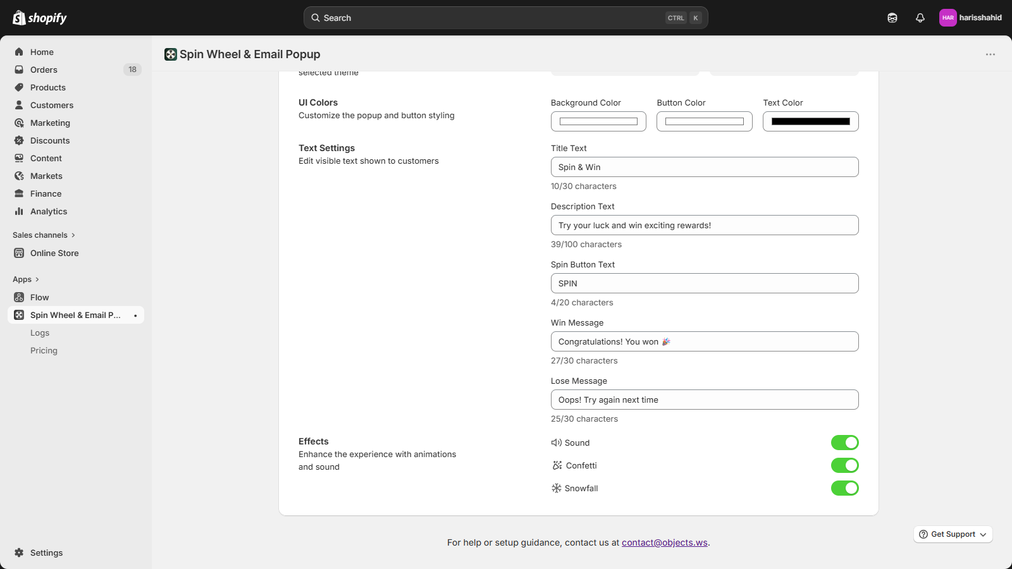This screenshot has width=1012, height=569.
Task: Open the harisshahid account avatar
Action: (947, 18)
